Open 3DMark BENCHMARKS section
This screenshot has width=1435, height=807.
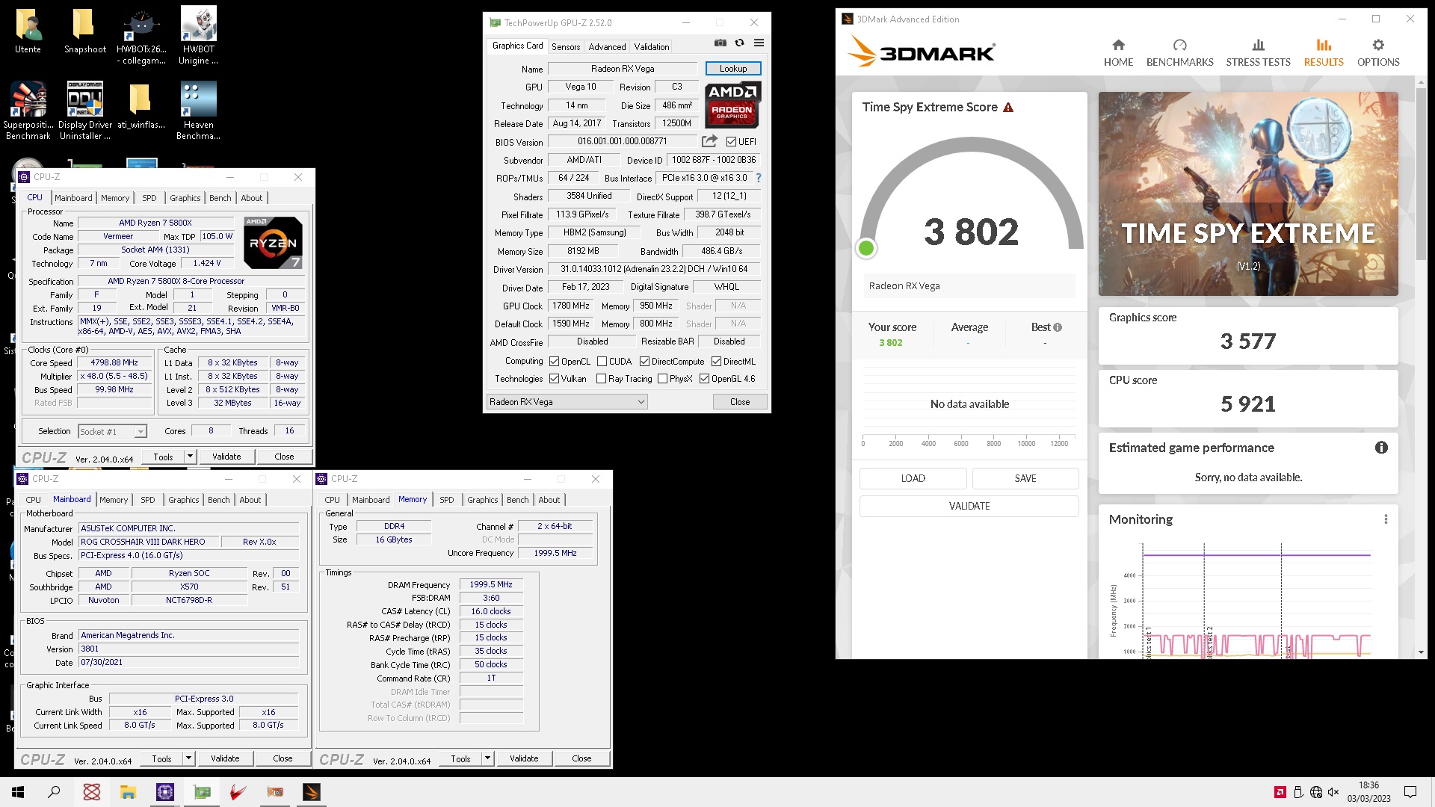click(1179, 53)
